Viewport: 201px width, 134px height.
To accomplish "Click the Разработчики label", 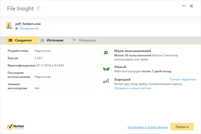I will tap(18, 51).
